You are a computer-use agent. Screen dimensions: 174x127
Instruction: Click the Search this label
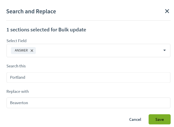point(16,66)
